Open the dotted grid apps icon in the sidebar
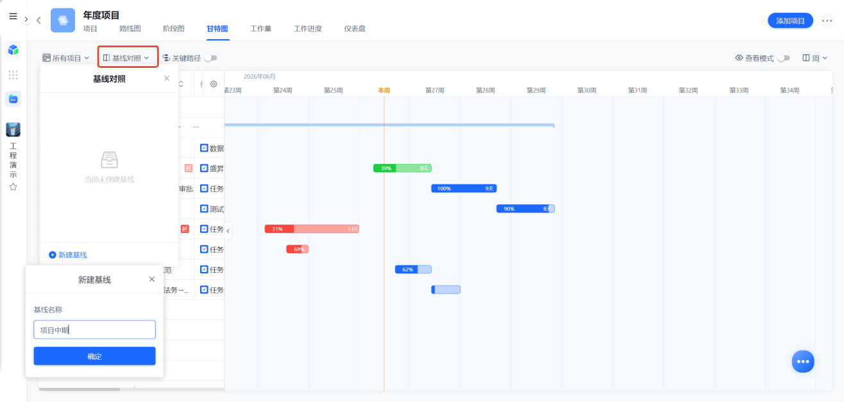Viewport: 844px width, 402px height. pos(13,75)
